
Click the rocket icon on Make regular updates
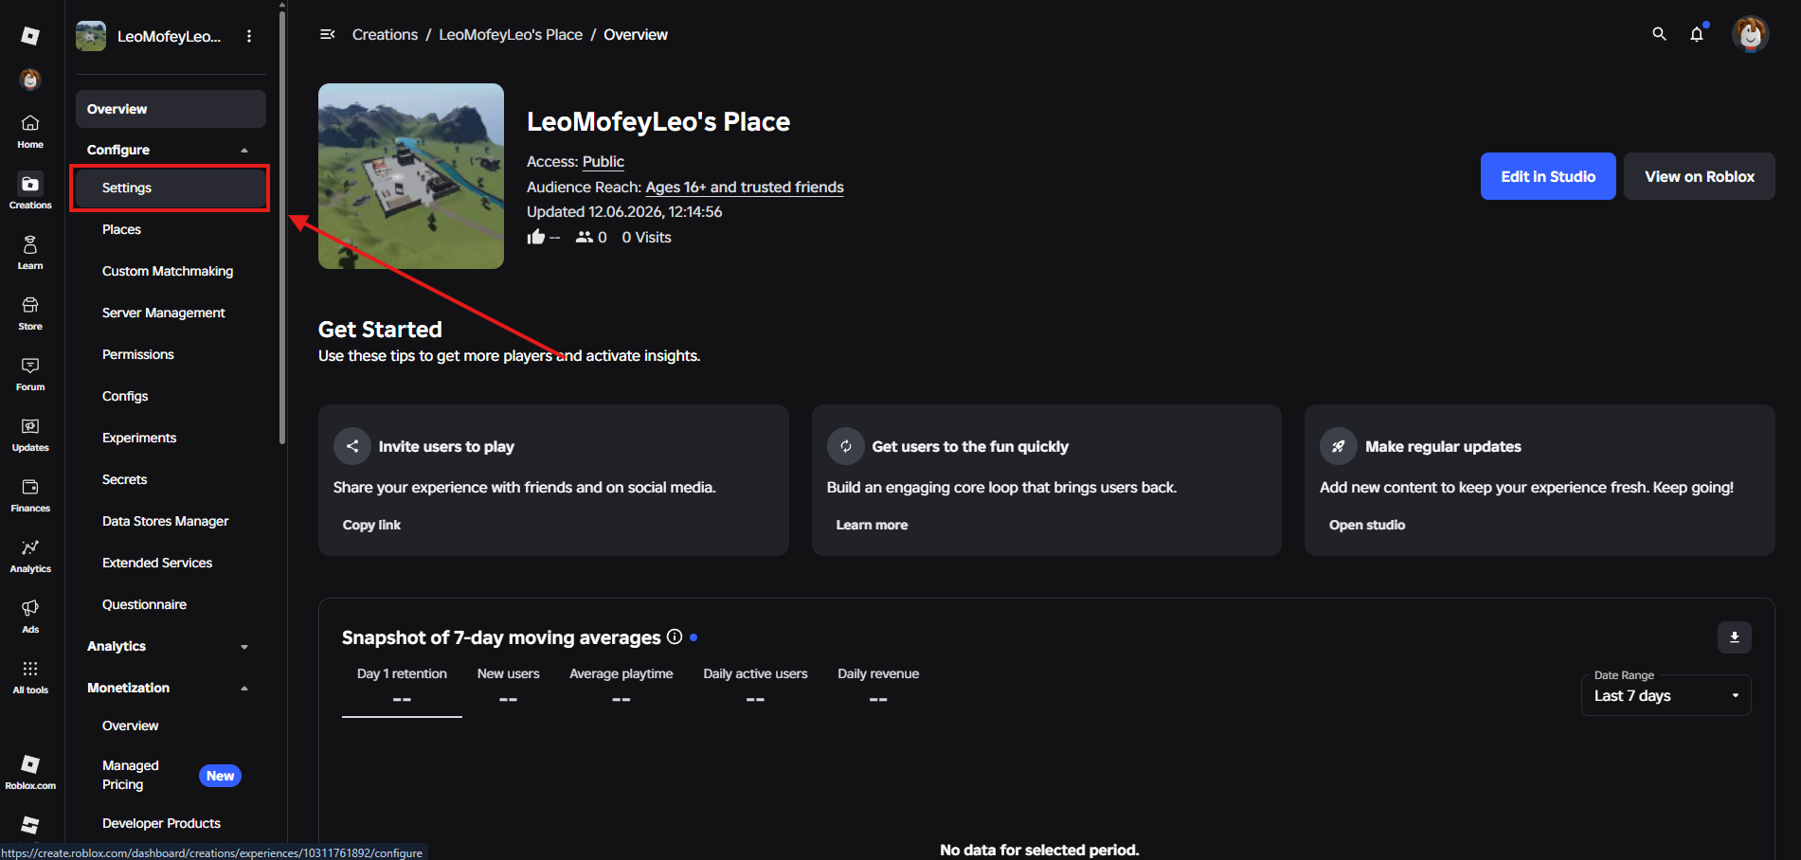[1339, 446]
